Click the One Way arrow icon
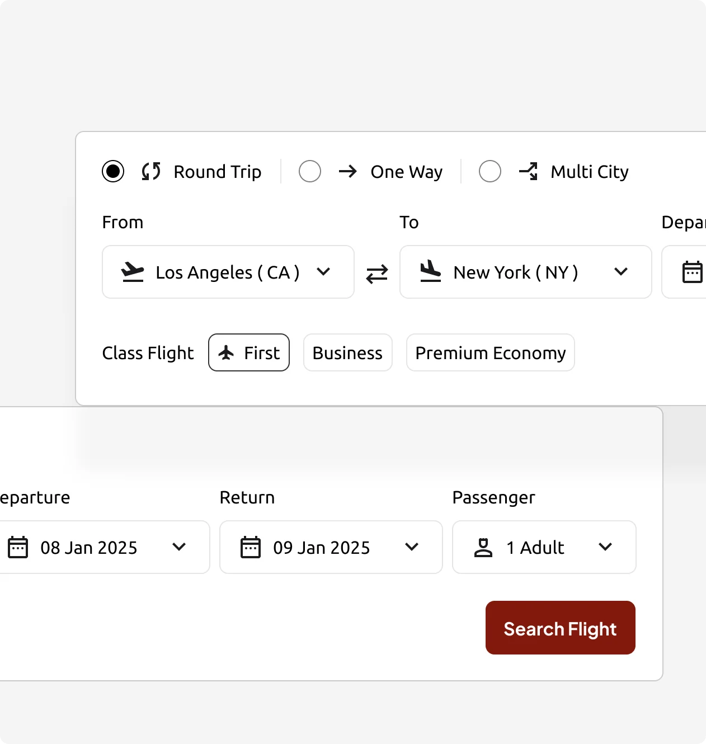The image size is (706, 744). pos(348,171)
